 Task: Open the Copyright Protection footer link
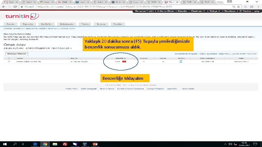tap(155, 89)
